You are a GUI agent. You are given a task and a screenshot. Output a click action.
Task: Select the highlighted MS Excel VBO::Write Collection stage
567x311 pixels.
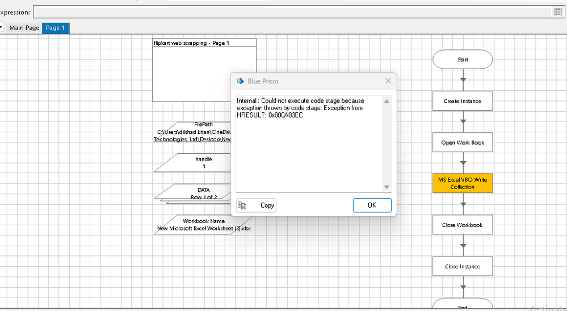tap(463, 183)
